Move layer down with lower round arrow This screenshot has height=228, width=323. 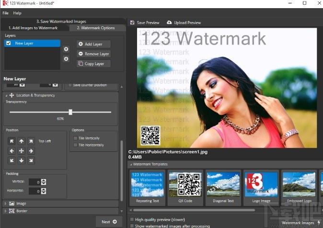pyautogui.click(x=66, y=59)
